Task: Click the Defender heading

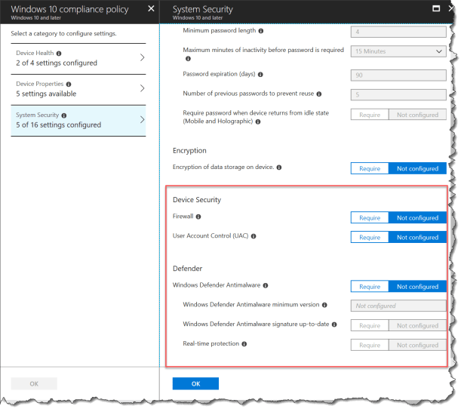Action: pos(187,269)
